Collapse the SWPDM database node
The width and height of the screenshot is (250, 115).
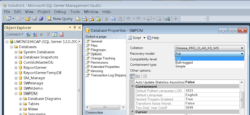(x=16, y=94)
